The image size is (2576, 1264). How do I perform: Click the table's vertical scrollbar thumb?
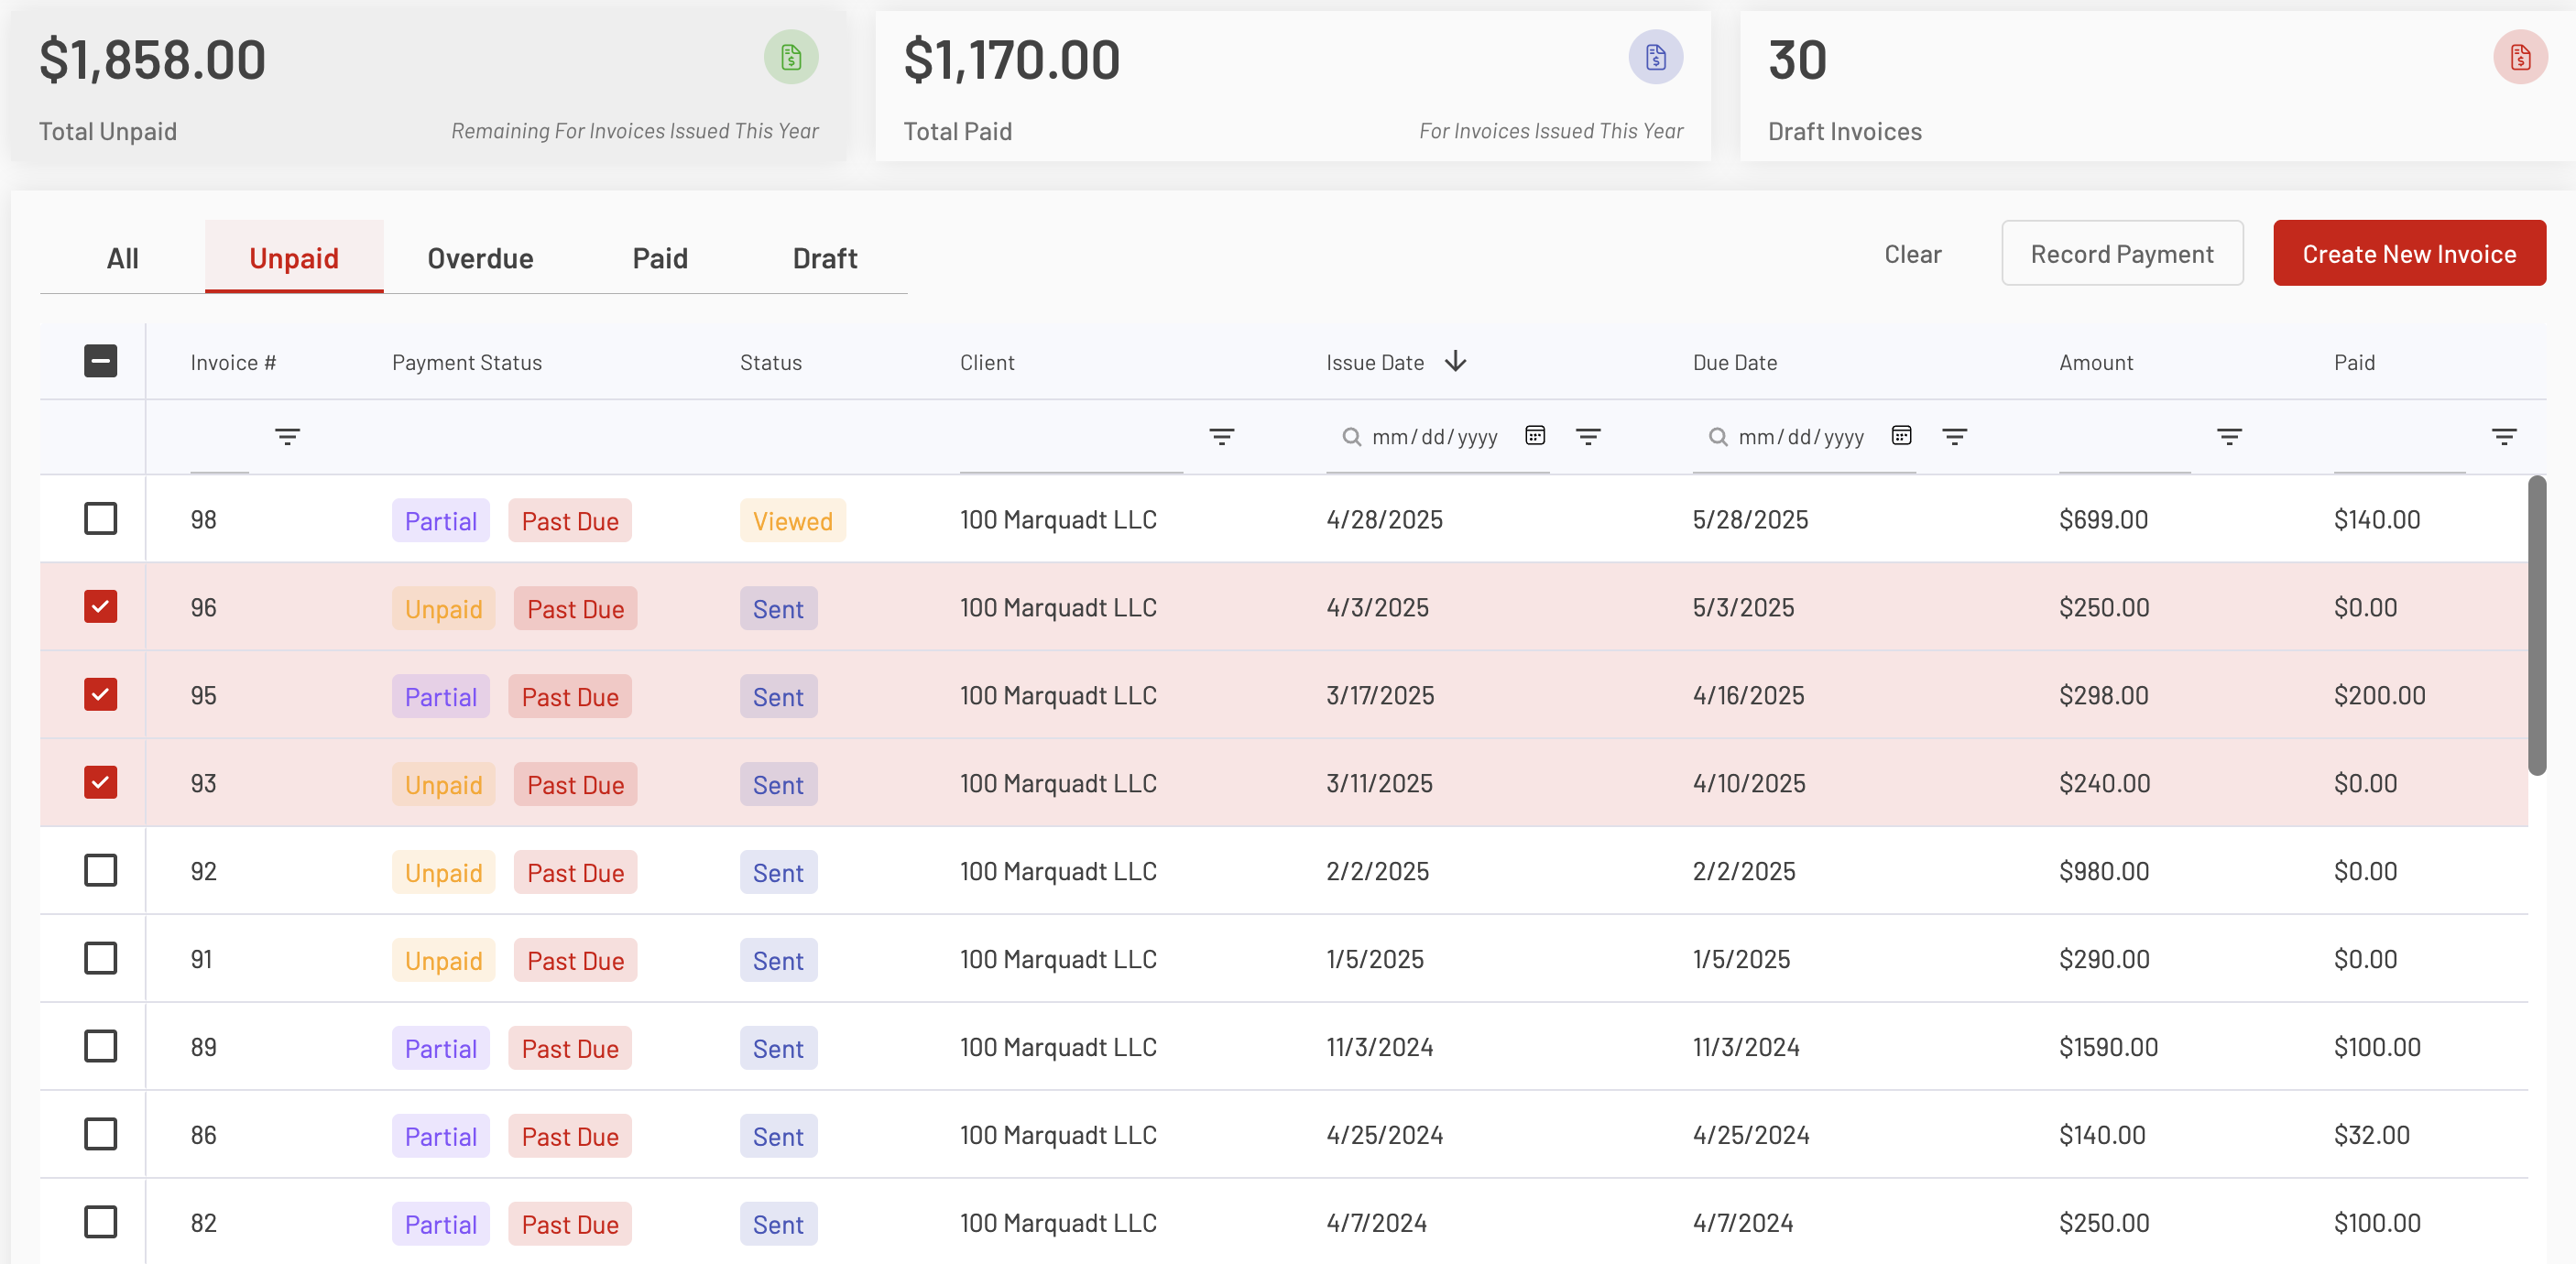click(x=2536, y=625)
